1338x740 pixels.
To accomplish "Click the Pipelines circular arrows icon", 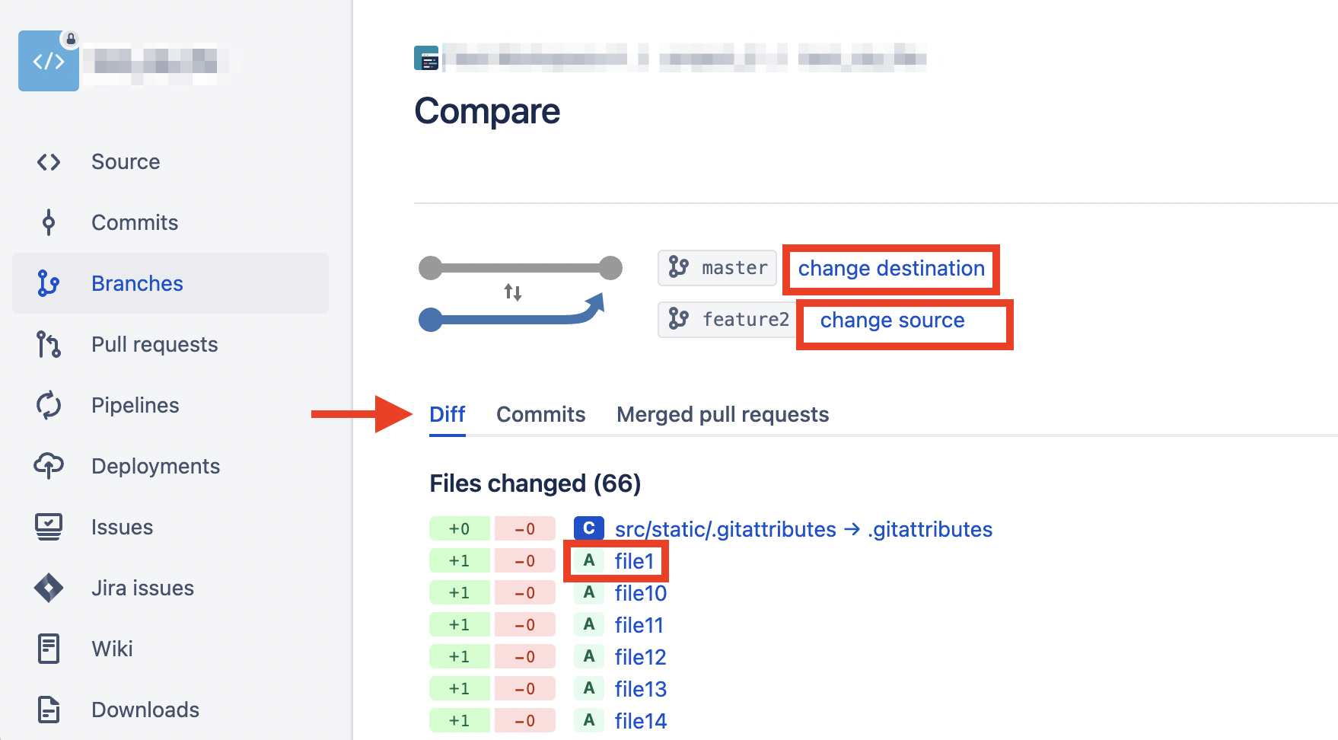I will (49, 405).
